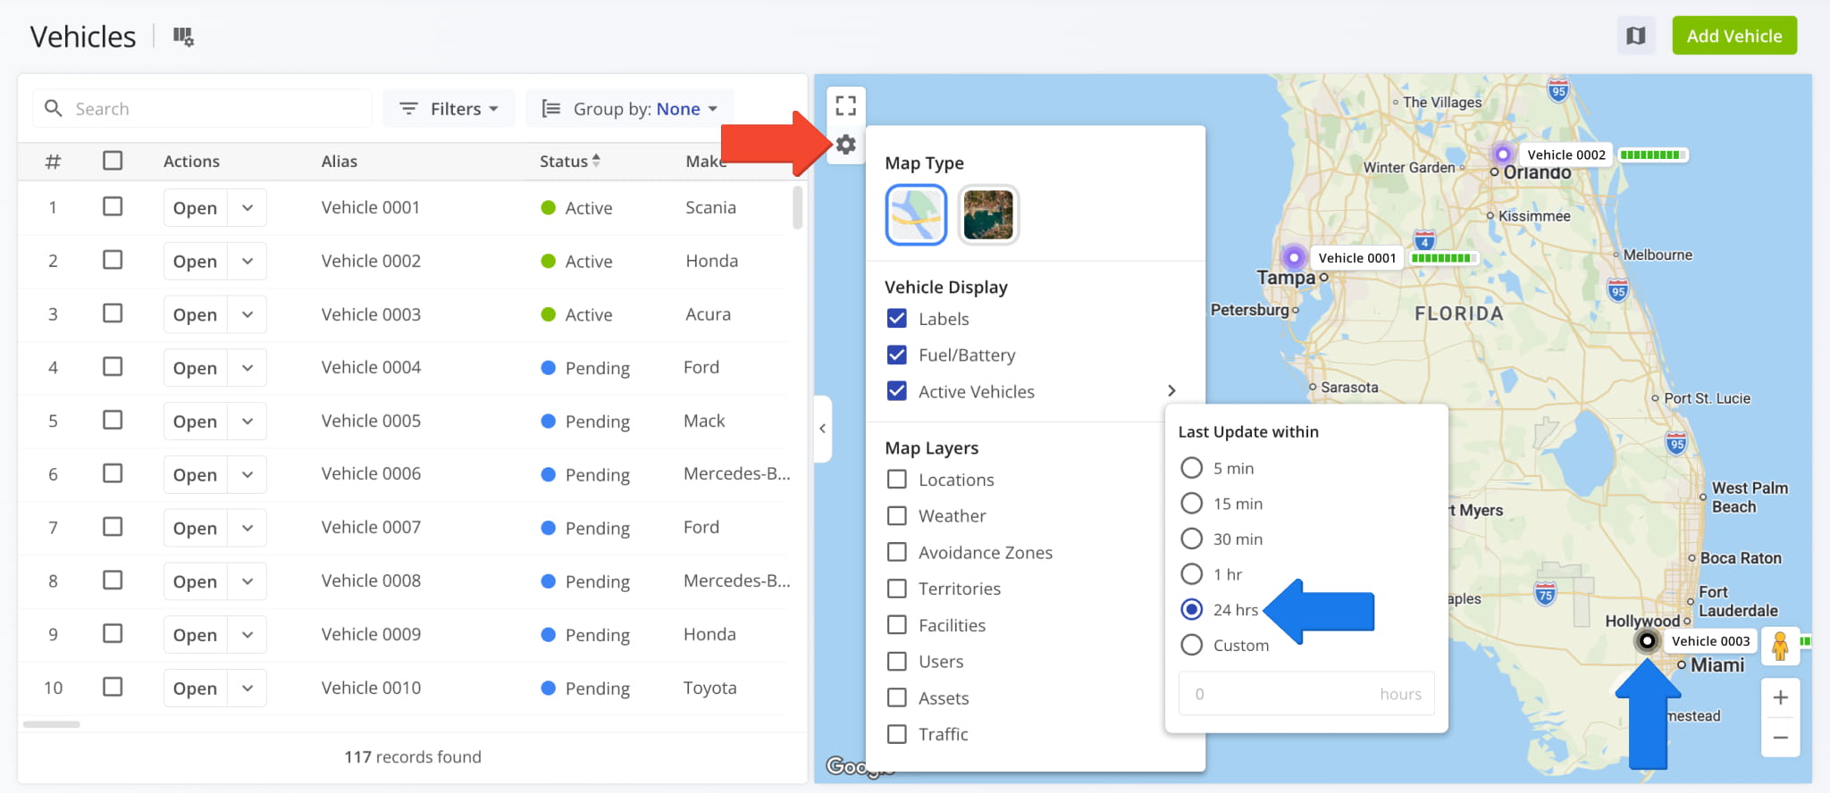
Task: Open Vehicle 0004 with Open button
Action: click(x=195, y=368)
